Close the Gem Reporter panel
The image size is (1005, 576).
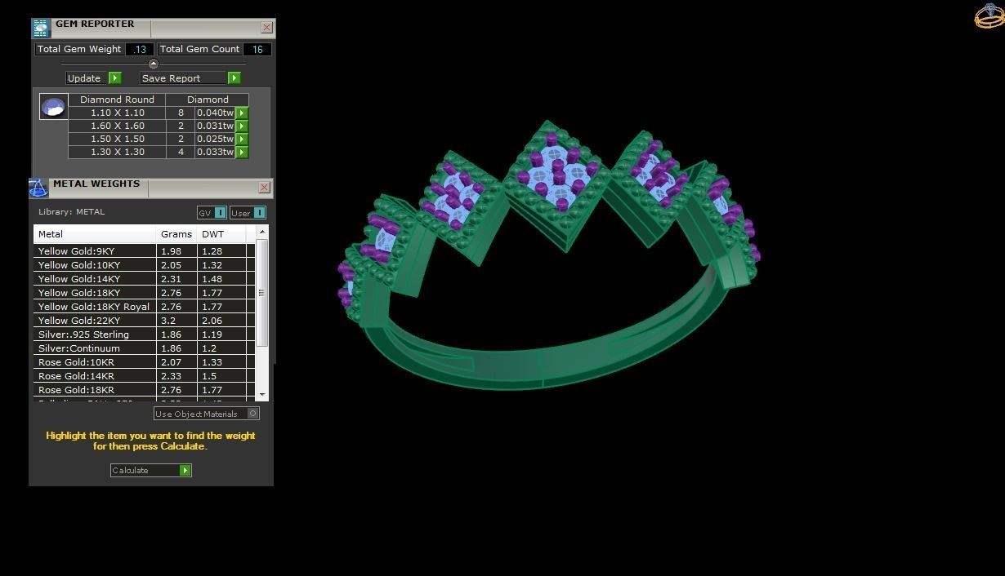pos(266,28)
